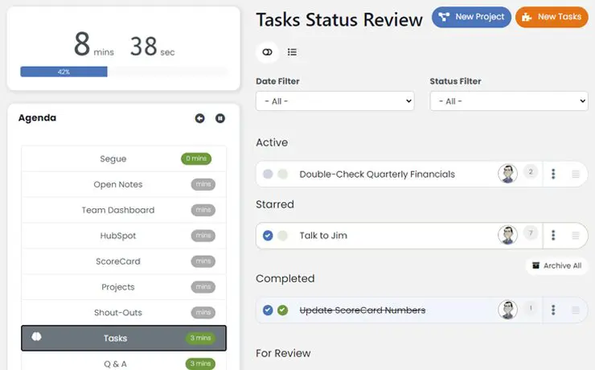595x370 pixels.
Task: Open more options for Double-Check Quarterly Financials
Action: pos(553,174)
